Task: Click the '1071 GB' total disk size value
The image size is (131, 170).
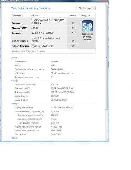Action: point(55,85)
